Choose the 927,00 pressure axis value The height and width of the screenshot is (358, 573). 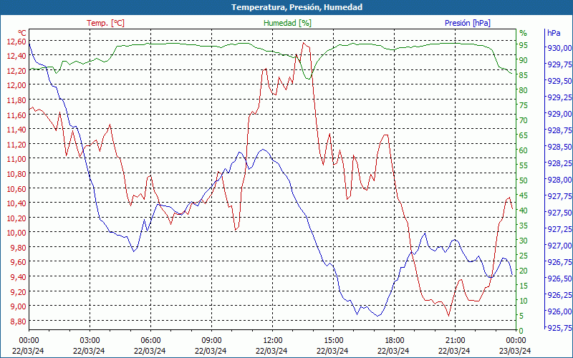(559, 246)
